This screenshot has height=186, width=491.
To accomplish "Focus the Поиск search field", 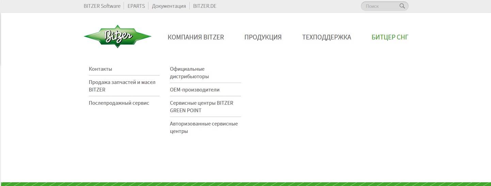I will pyautogui.click(x=380, y=6).
